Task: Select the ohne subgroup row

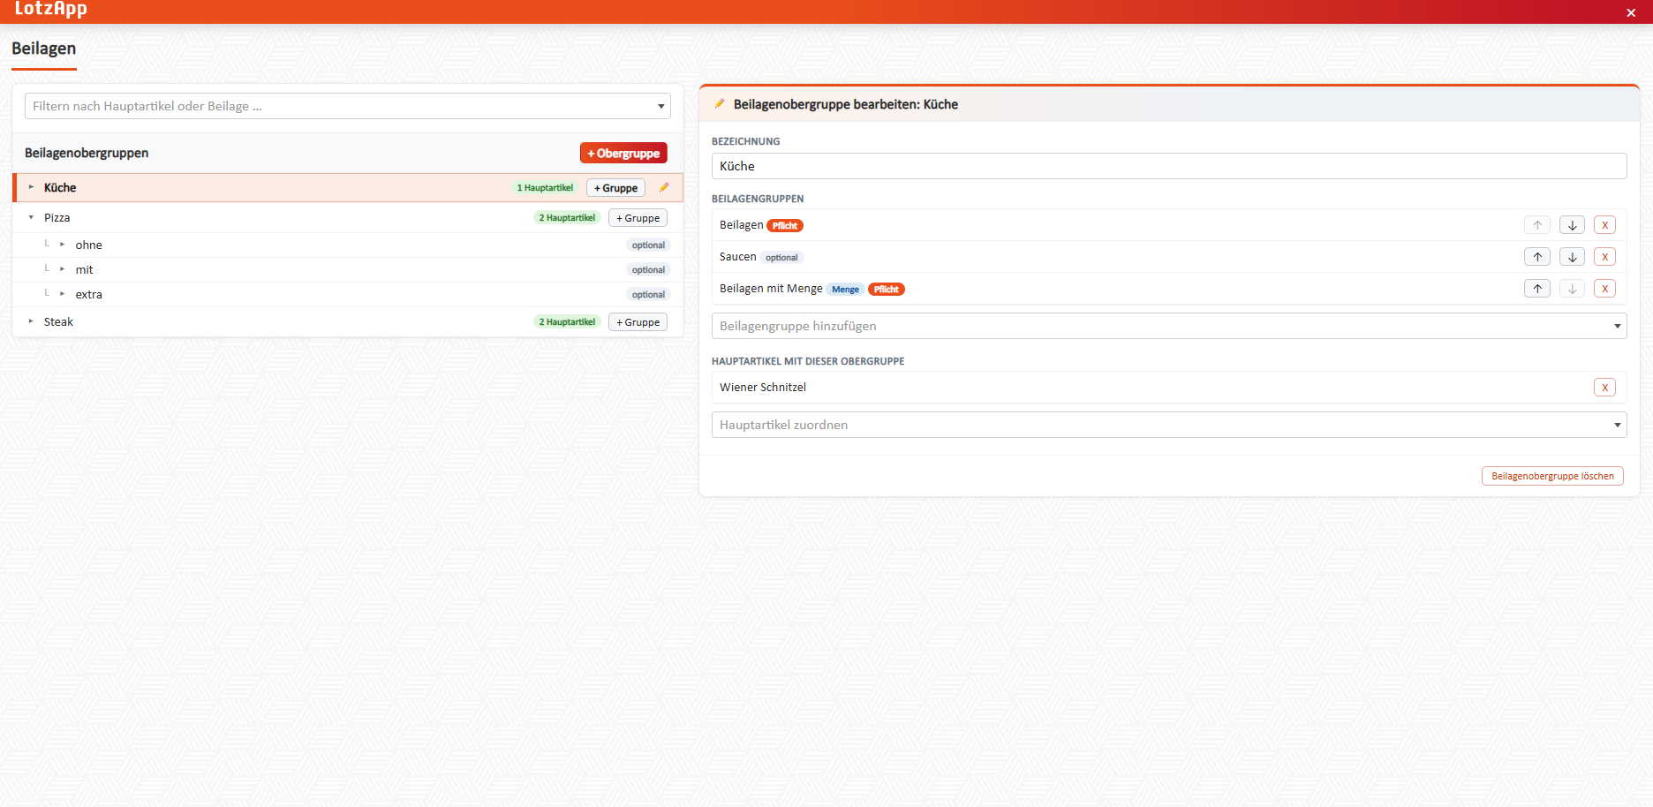Action: point(348,245)
